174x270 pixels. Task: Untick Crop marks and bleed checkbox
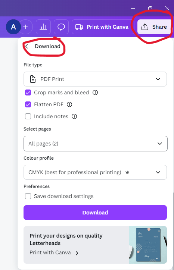coord(28,92)
